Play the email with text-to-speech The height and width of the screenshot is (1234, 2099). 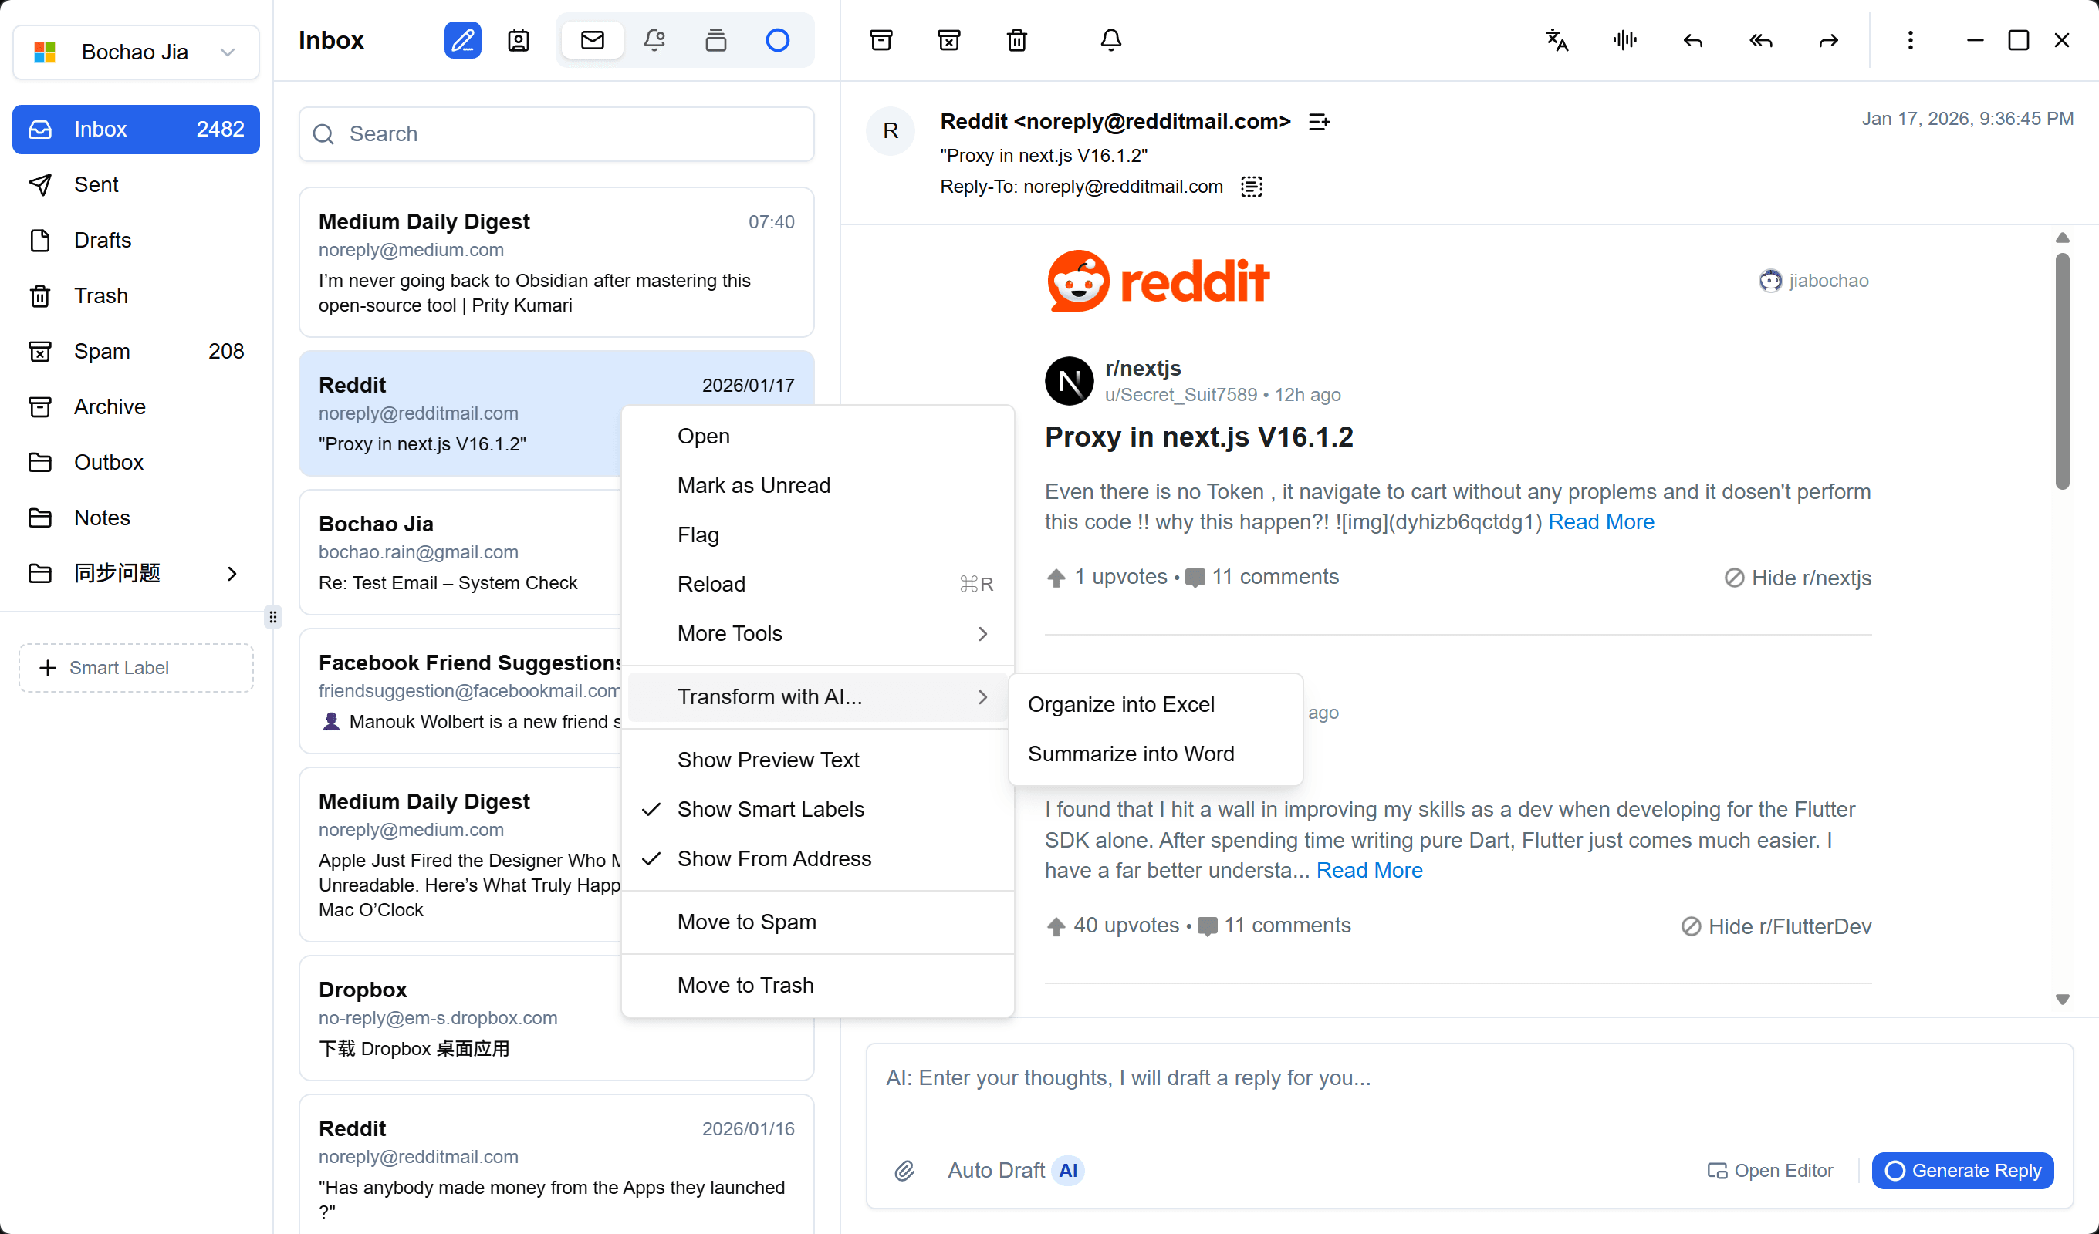[1624, 40]
